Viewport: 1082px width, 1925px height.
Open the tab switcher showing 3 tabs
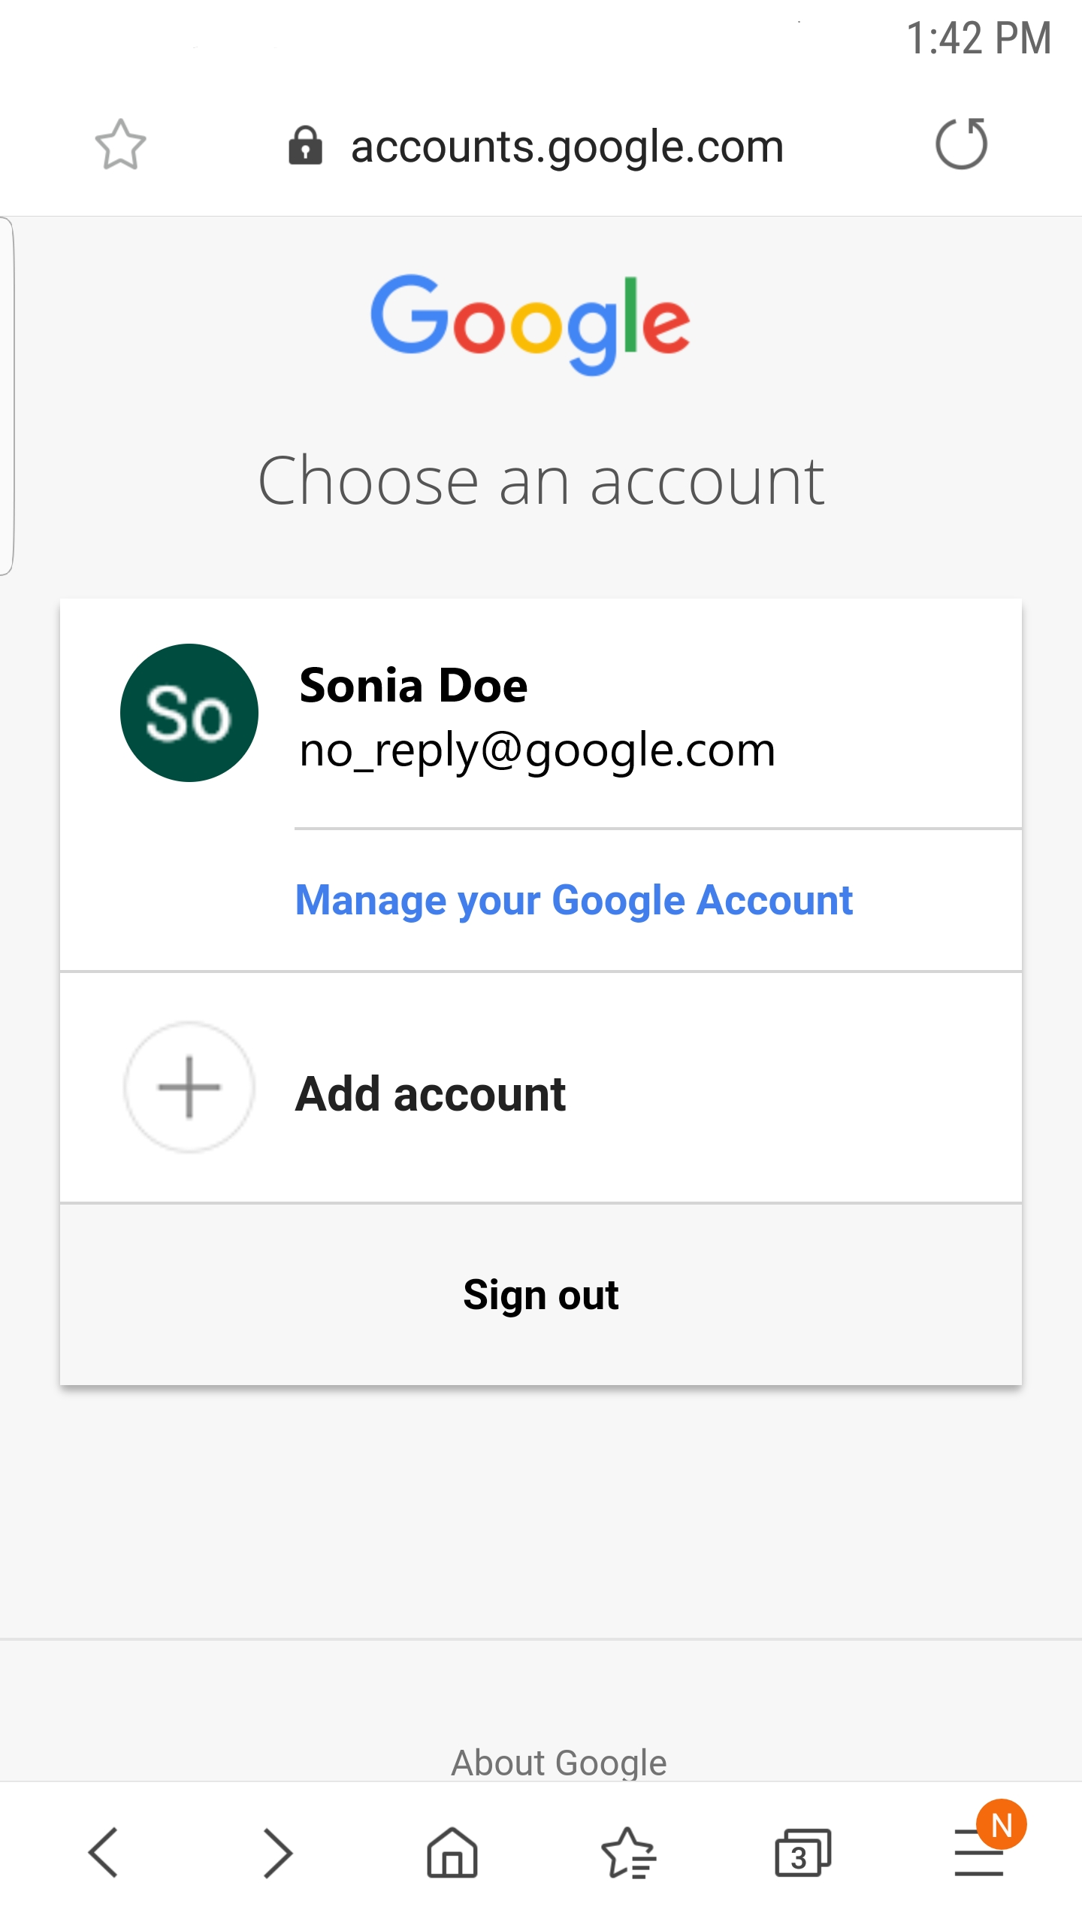(802, 1853)
